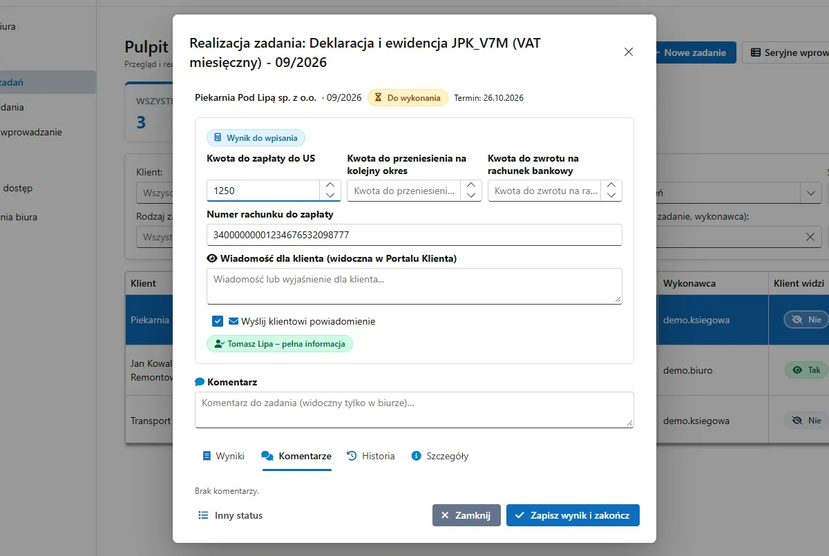This screenshot has width=829, height=556.
Task: Click the Zamknij button
Action: point(466,515)
